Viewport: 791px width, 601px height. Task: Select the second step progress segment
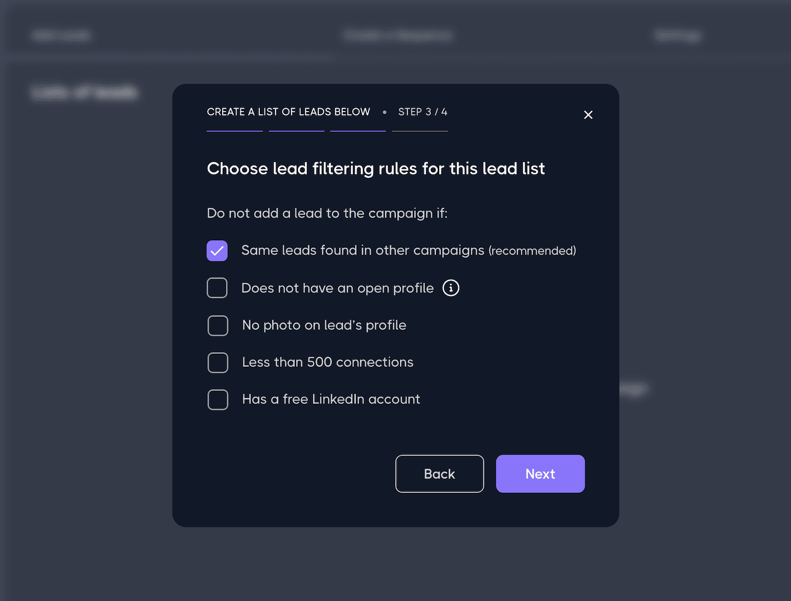[x=296, y=131]
